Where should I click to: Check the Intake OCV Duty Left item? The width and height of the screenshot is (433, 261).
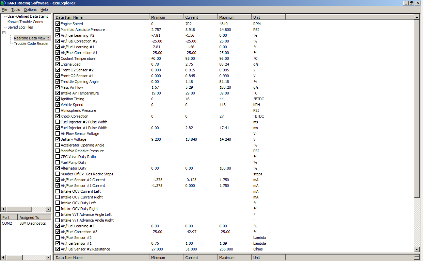[58, 203]
